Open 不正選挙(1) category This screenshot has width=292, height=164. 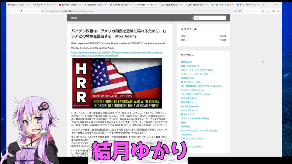186,135
